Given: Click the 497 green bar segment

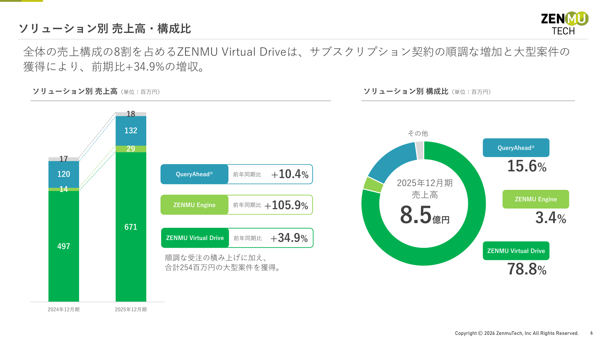Looking at the screenshot, I should pos(64,246).
